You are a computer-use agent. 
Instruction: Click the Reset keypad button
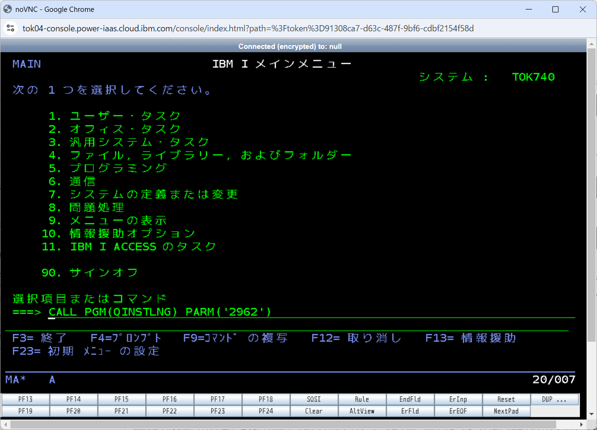tap(506, 400)
